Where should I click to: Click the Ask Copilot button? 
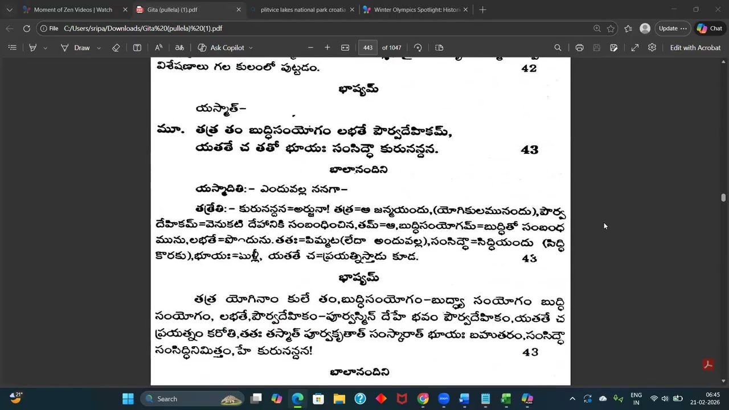[221, 48]
